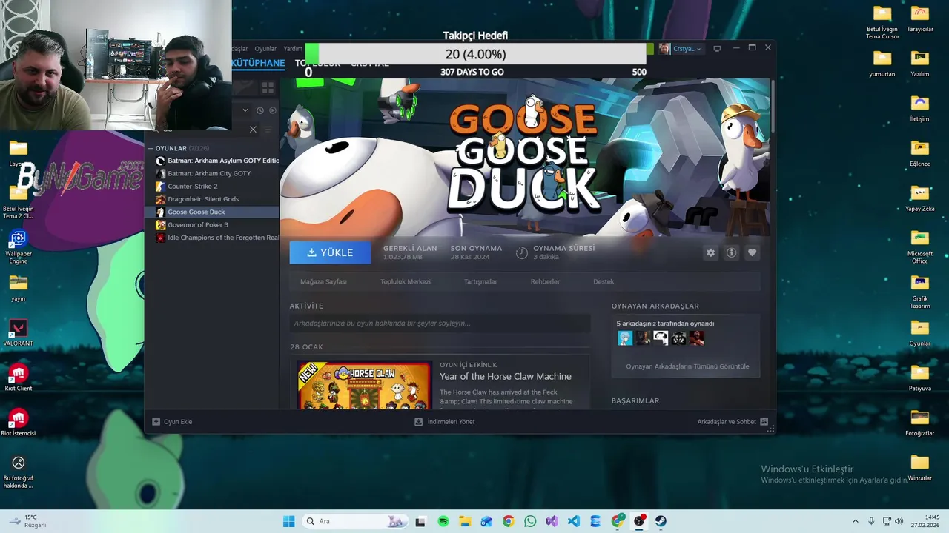Select Batman: Arkham City GOTY
Viewport: 949px width, 533px height.
click(x=212, y=173)
